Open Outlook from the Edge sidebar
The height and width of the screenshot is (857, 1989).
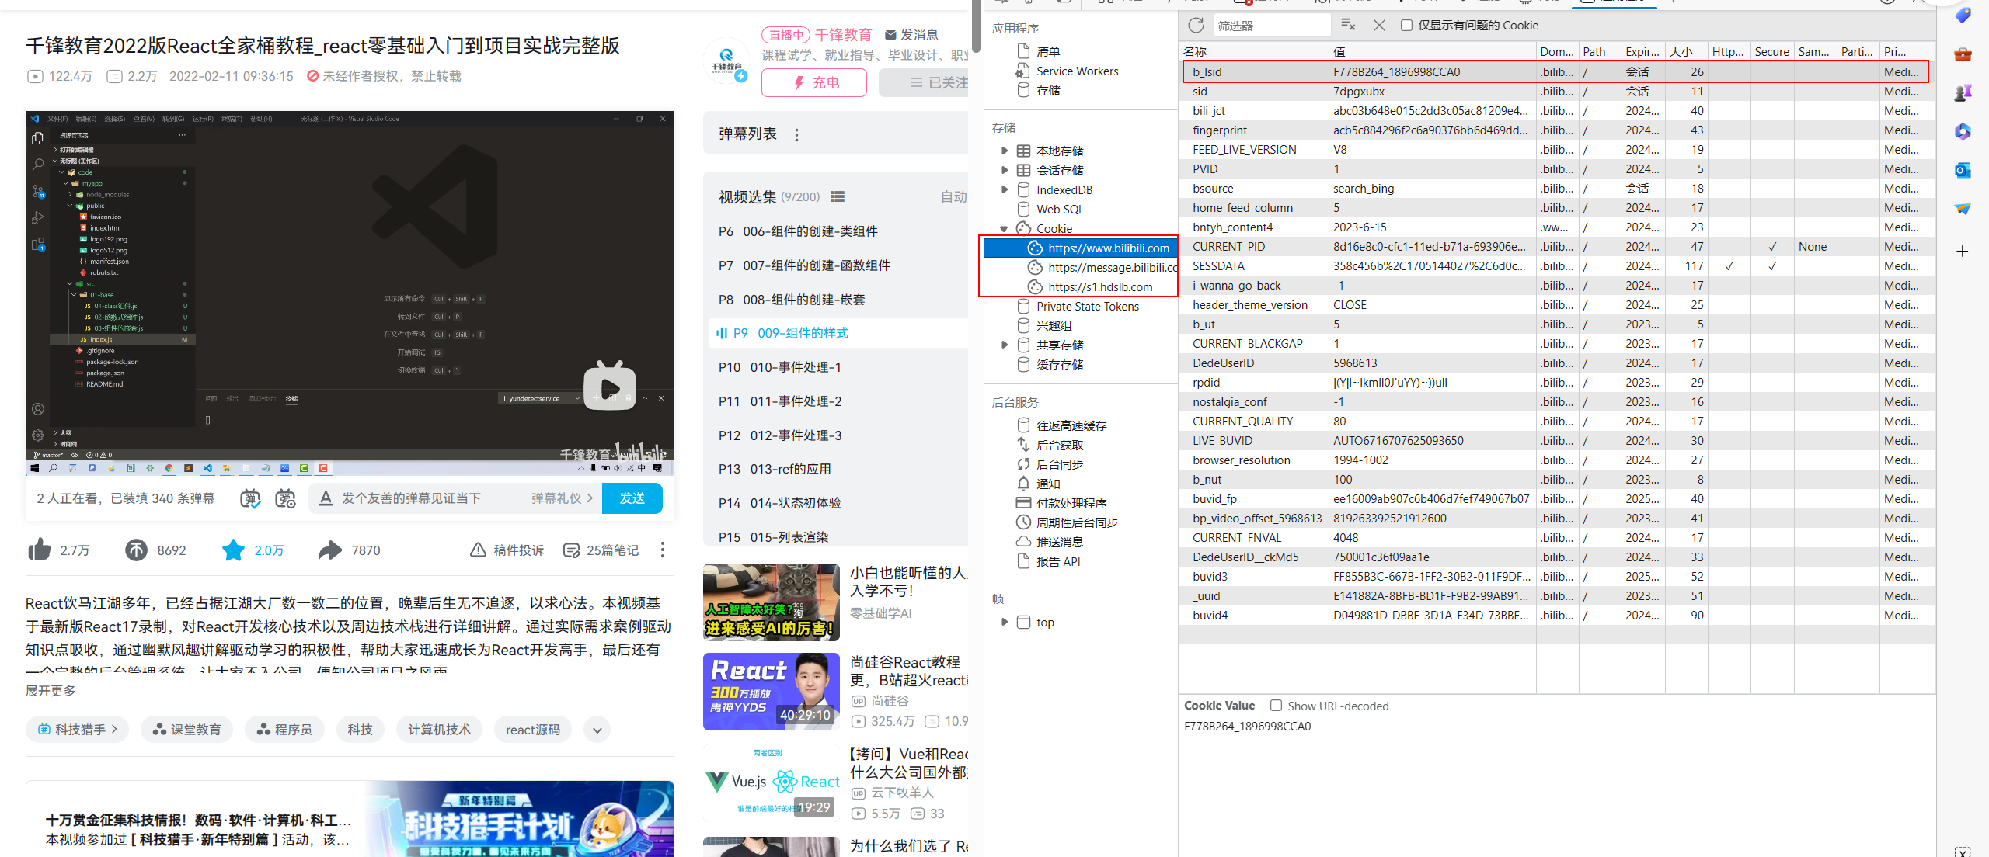(x=1963, y=169)
